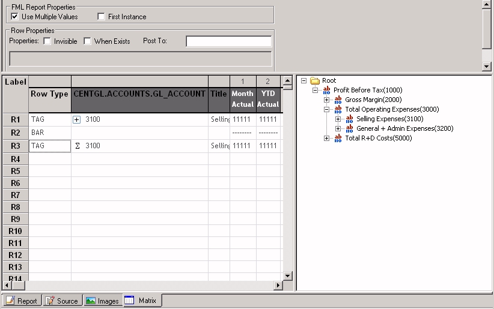Expand the Gross Margin(2000) node
Screen dimensions: 494x309
tap(327, 100)
